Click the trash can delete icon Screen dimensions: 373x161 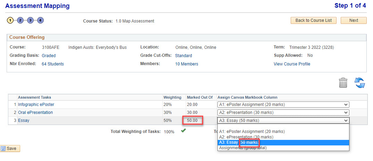(343, 83)
